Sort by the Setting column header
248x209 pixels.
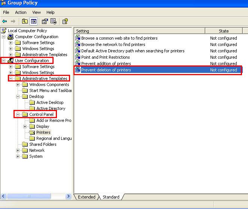(x=139, y=31)
